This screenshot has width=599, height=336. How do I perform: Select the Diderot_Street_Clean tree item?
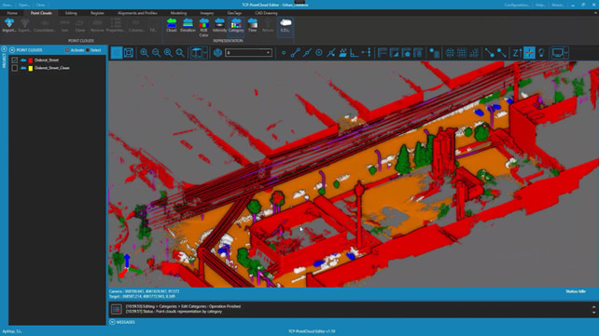(52, 68)
